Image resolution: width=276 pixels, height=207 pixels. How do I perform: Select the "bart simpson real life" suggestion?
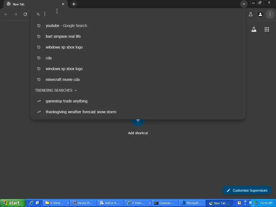[x=138, y=36]
